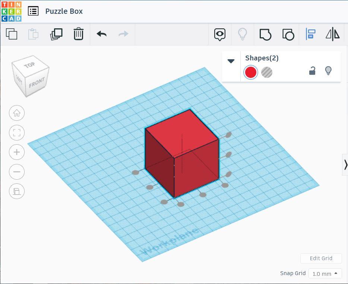Select the striped Hole swatch
The width and height of the screenshot is (348, 284).
(x=267, y=72)
